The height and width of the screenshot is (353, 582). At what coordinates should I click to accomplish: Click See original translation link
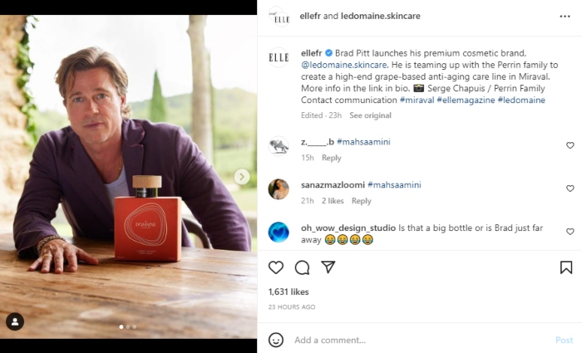click(370, 115)
